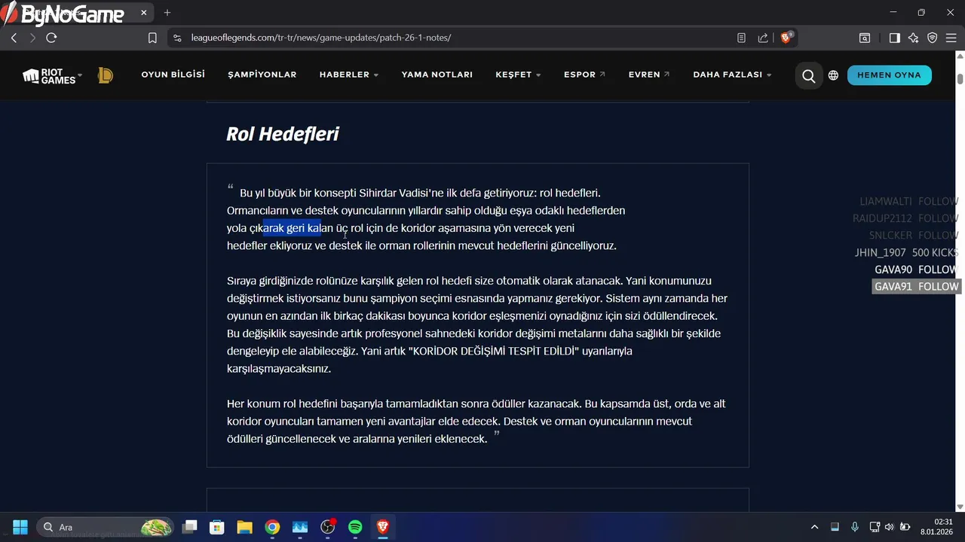Click the HEMEN OYNA button
Image resolution: width=965 pixels, height=542 pixels.
point(890,75)
